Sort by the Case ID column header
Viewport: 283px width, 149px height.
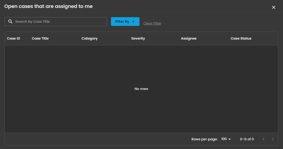pyautogui.click(x=13, y=39)
